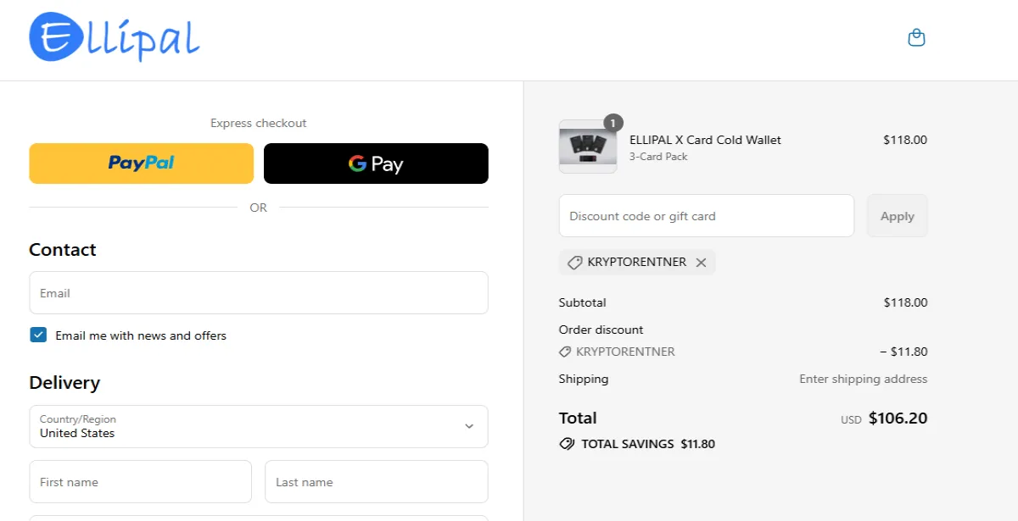The image size is (1018, 521).
Task: Open the shopping bag cart icon
Action: coord(915,37)
